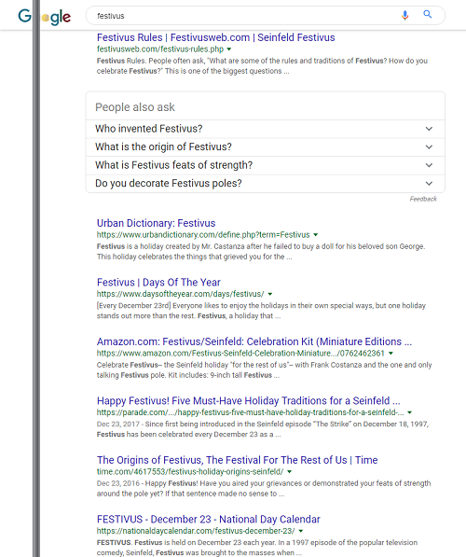466x557 pixels.
Task: Click snippet starting 'Festivus is a holiday created'
Action: (x=261, y=252)
